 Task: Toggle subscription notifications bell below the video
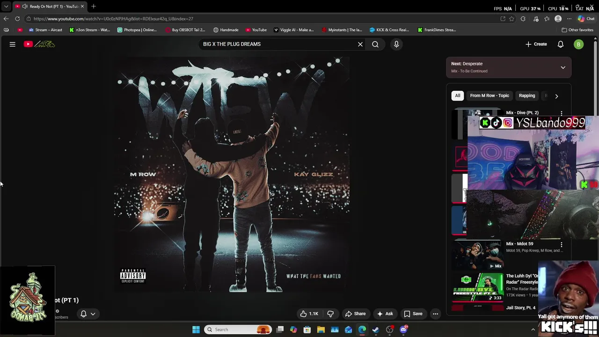point(83,314)
